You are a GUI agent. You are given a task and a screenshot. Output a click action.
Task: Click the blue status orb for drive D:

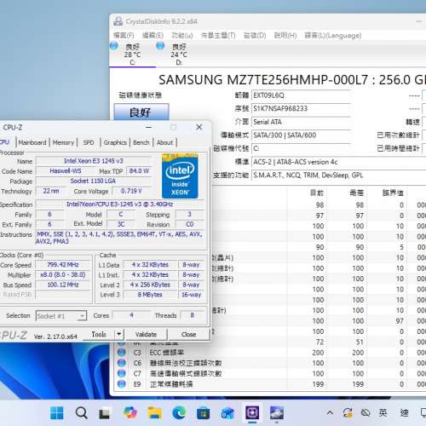coord(160,46)
